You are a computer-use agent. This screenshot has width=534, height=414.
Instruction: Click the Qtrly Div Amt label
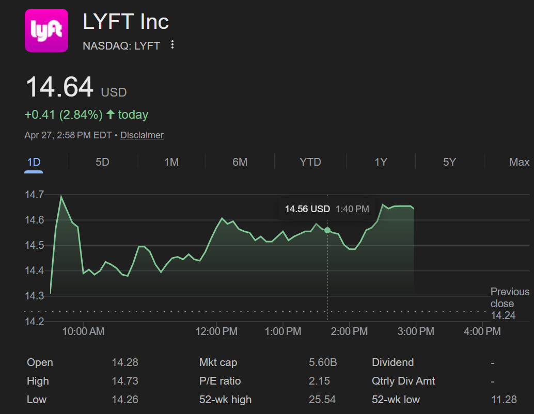click(x=403, y=381)
